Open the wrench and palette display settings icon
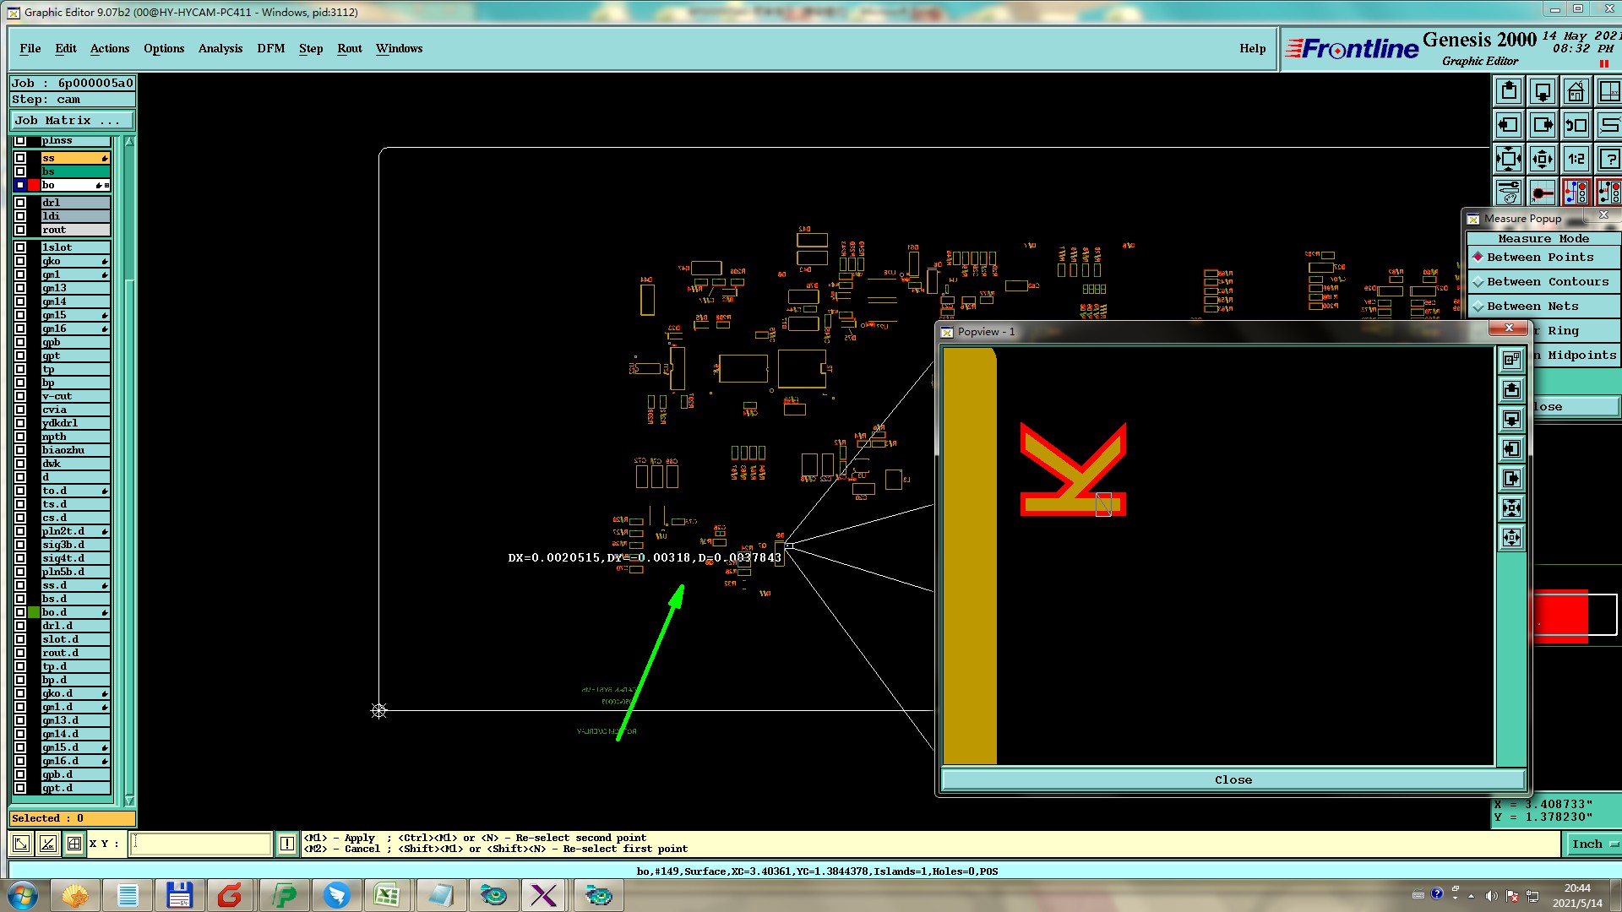This screenshot has height=912, width=1622. point(1509,193)
